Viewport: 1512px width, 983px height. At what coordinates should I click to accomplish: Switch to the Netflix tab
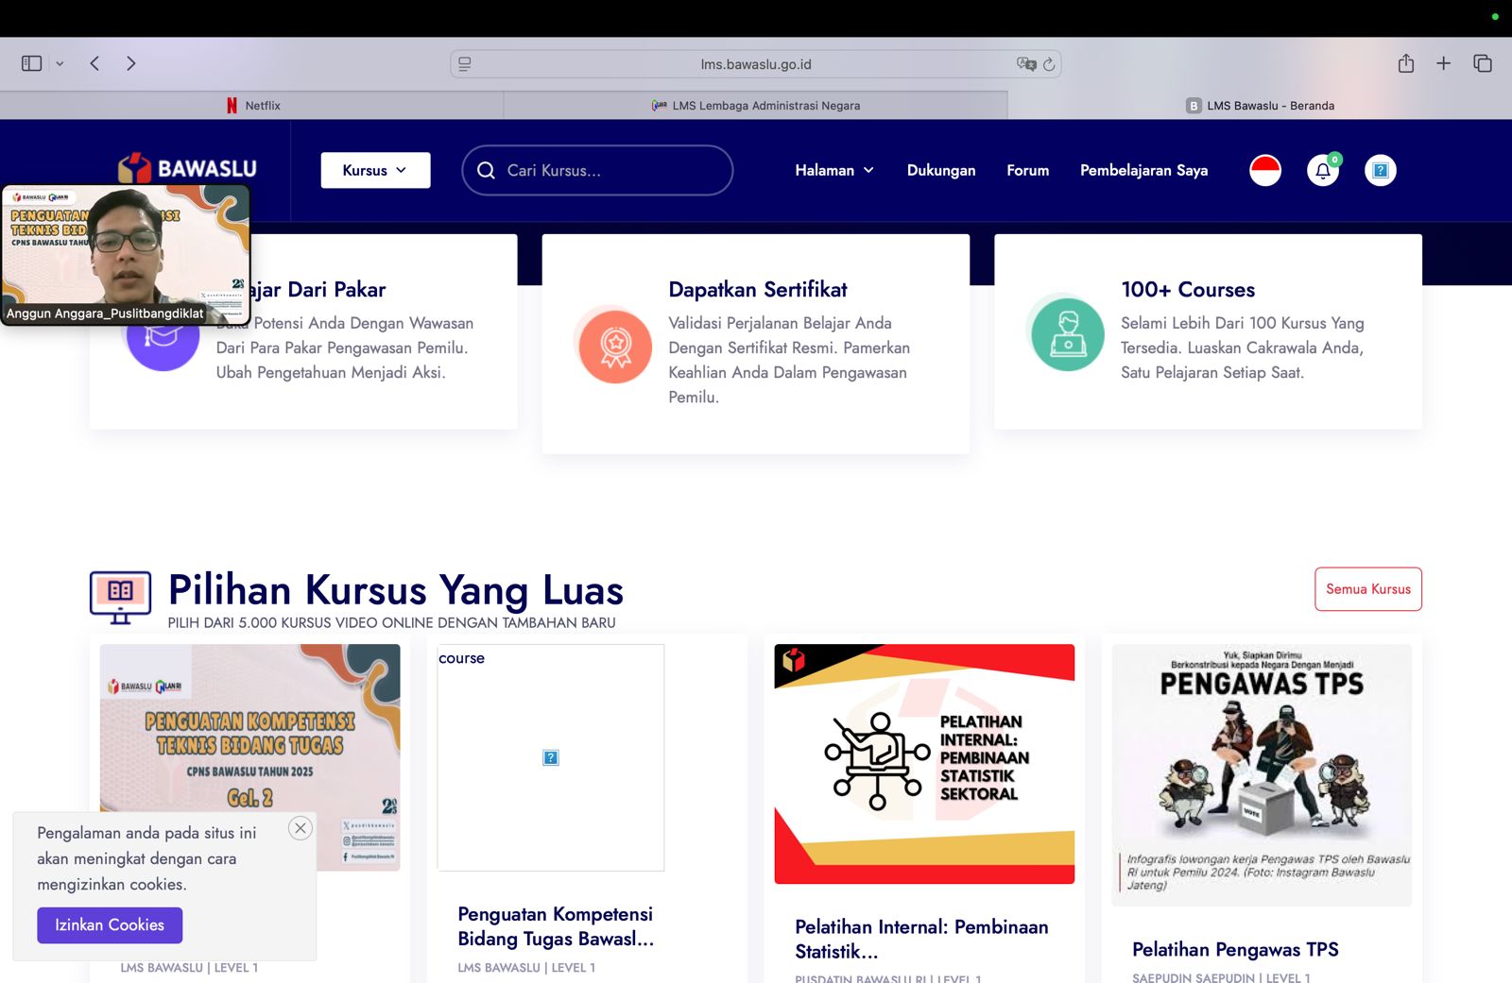click(x=252, y=106)
